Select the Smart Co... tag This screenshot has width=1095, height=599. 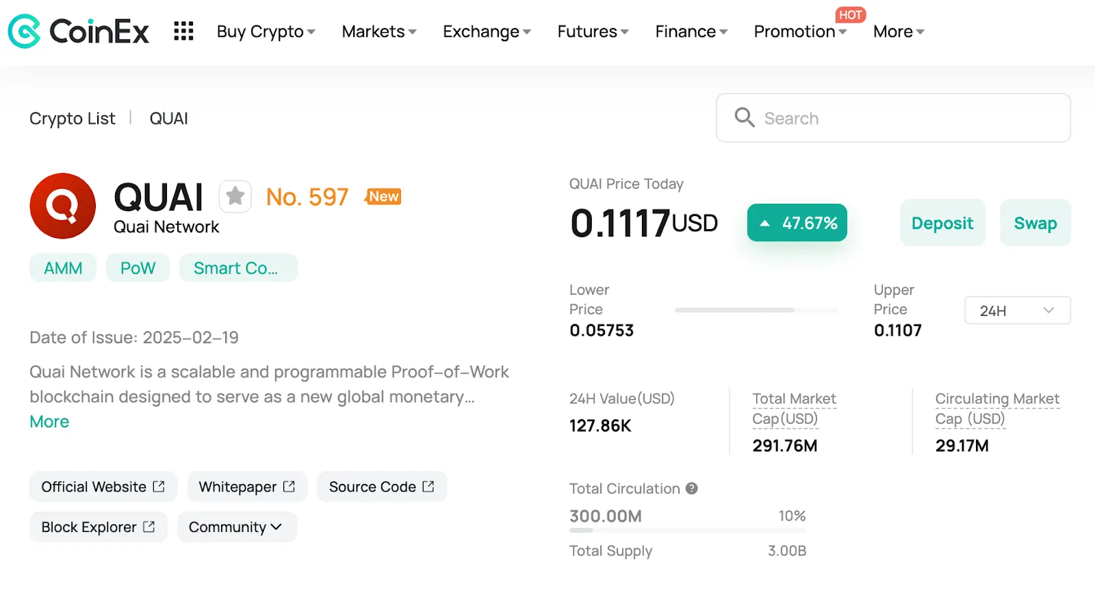(238, 268)
